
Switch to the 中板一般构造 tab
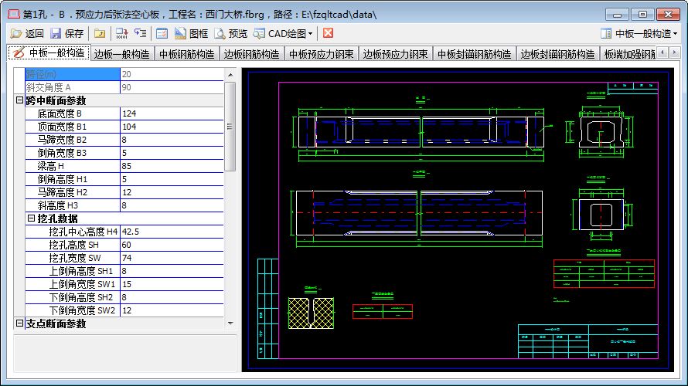pyautogui.click(x=49, y=53)
